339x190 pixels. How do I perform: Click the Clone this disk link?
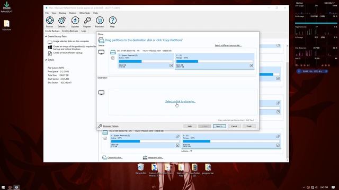tap(115, 158)
